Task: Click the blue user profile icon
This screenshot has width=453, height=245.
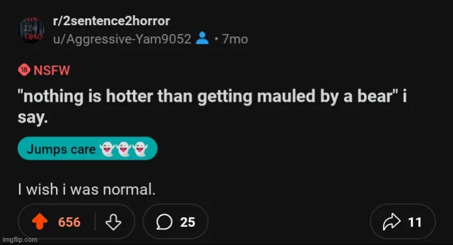Action: [x=202, y=38]
